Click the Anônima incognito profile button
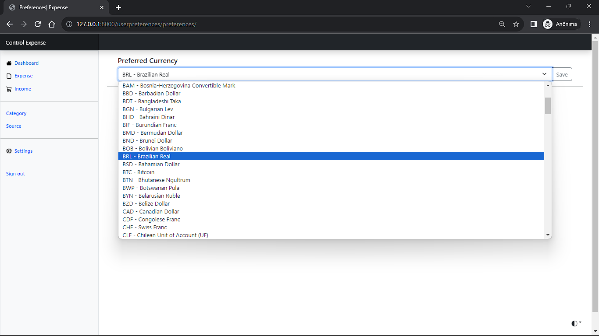 [x=561, y=24]
